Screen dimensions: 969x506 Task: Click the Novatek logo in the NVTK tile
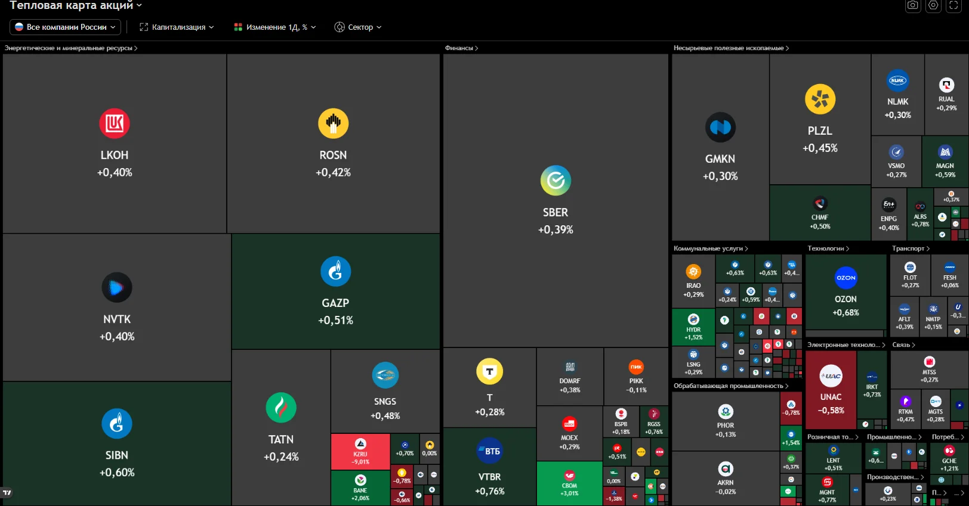[117, 288]
